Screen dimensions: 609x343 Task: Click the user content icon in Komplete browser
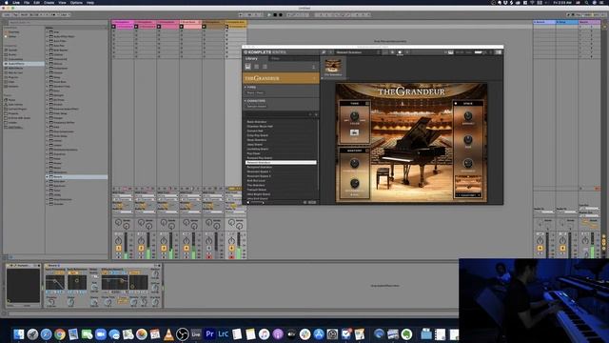click(x=313, y=67)
